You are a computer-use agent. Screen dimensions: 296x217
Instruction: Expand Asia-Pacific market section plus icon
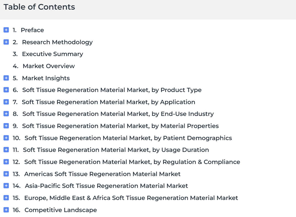click(6, 186)
